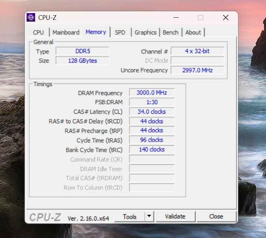
Task: Switch to the CPU tab
Action: point(38,32)
